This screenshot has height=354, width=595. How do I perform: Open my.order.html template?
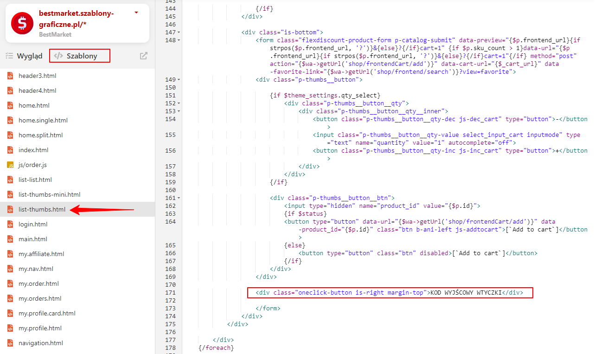[x=38, y=283]
